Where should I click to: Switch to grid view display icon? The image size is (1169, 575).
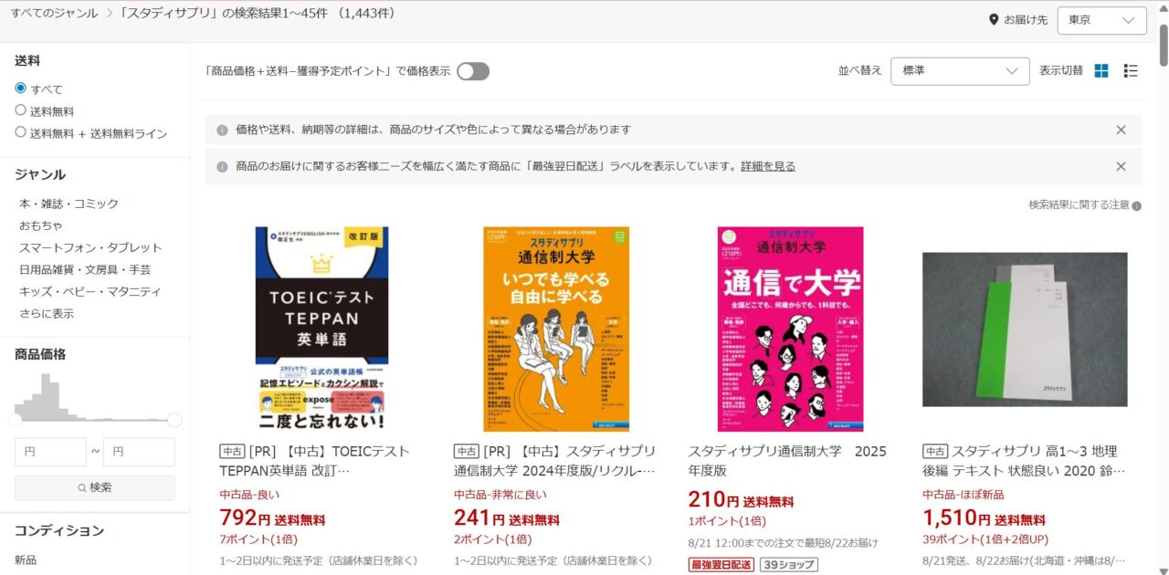pyautogui.click(x=1101, y=70)
